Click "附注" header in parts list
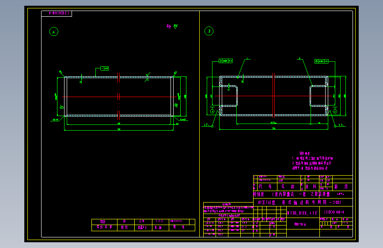The height and width of the screenshot is (248, 383). point(341,187)
